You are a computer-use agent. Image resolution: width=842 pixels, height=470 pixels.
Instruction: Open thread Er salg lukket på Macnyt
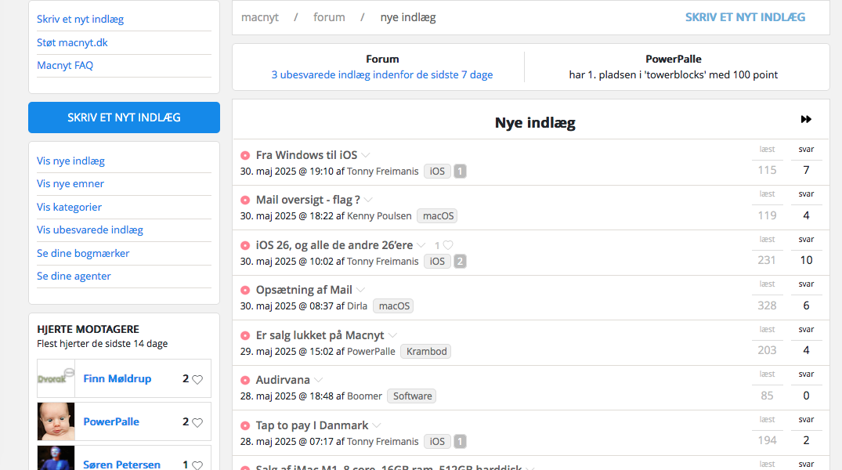[x=320, y=335]
